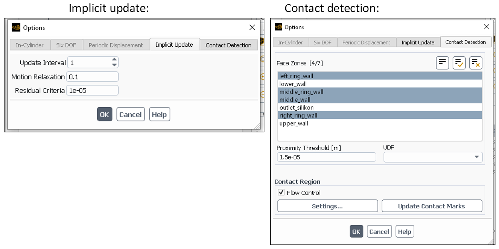Image resolution: width=499 pixels, height=249 pixels.
Task: Open Periodic Displacement tab in the right dialog
Action: point(366,43)
